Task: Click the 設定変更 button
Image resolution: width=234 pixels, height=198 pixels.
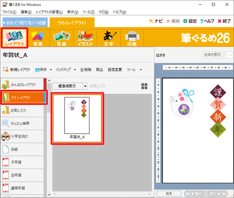Action: click(115, 70)
